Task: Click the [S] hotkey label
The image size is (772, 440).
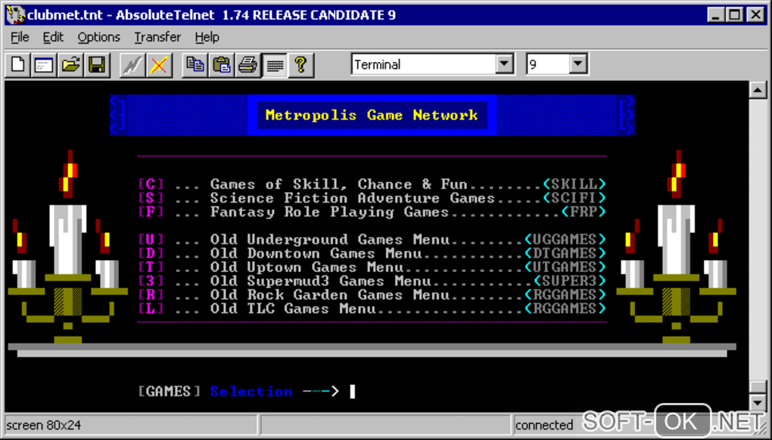Action: click(x=151, y=198)
